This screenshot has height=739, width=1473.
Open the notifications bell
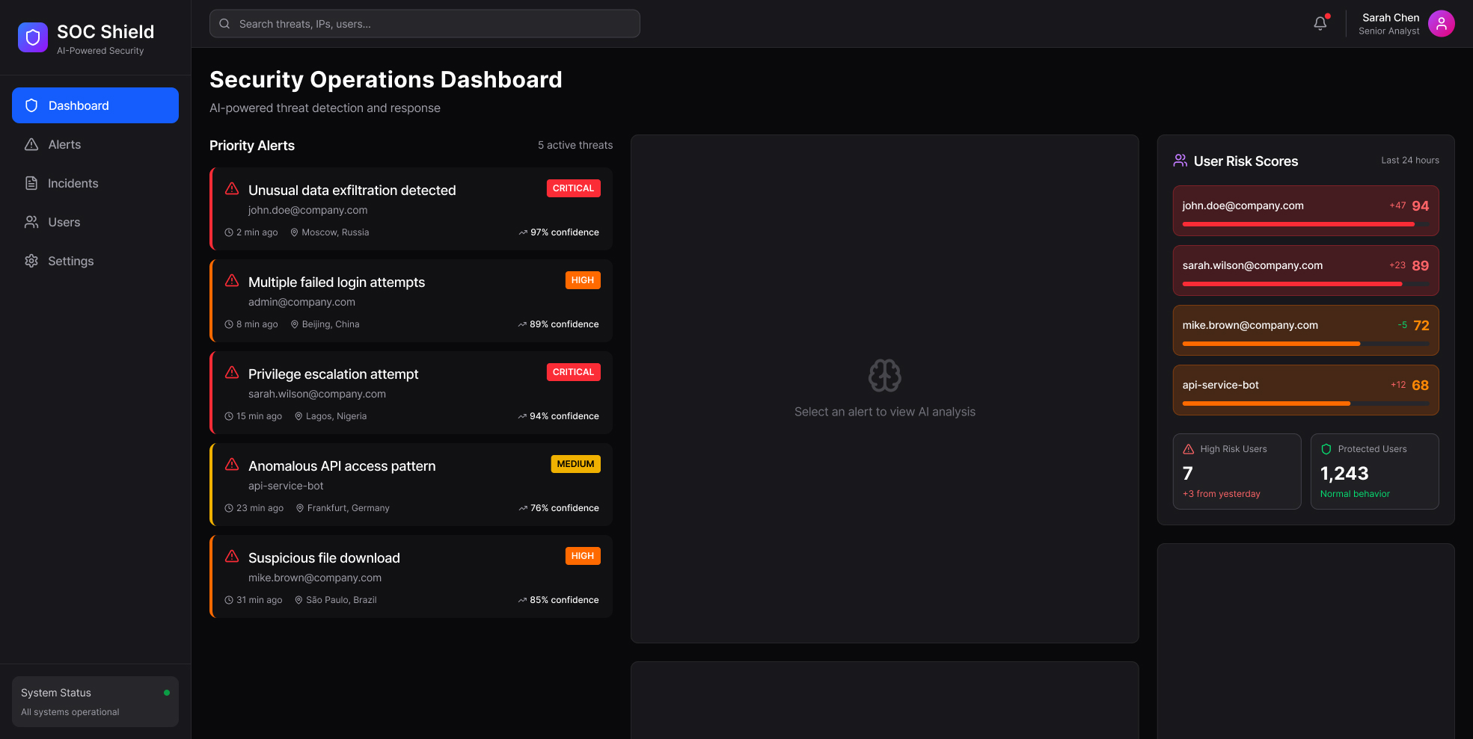[1320, 23]
